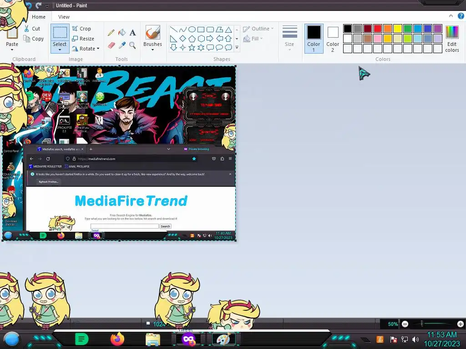Select the Color picker eyedropper tool

(x=122, y=45)
